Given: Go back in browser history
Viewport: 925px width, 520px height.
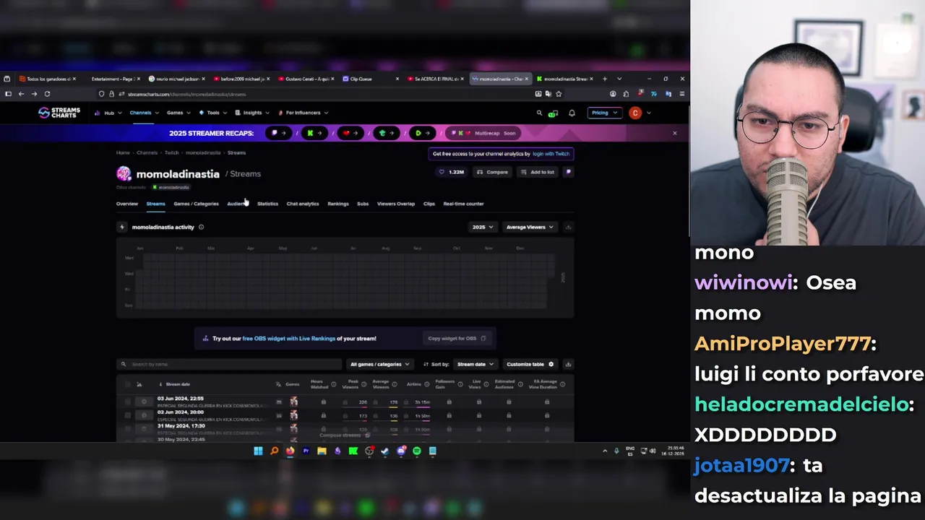Looking at the screenshot, I should pos(21,94).
